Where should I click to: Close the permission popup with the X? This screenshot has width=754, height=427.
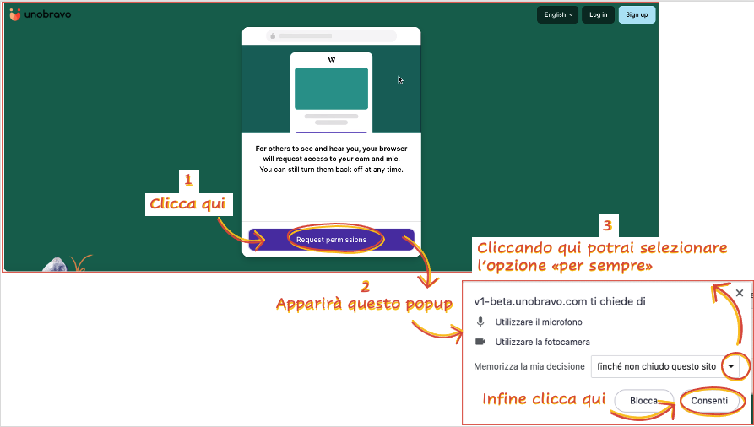(x=740, y=293)
